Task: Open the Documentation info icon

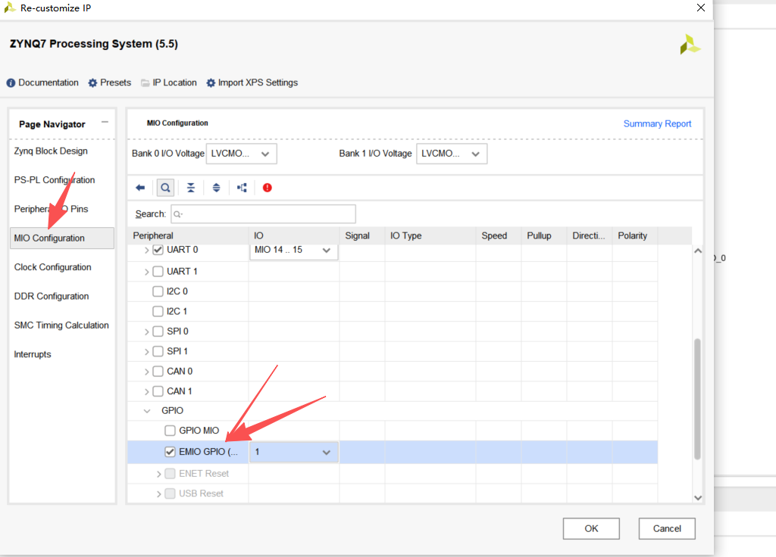Action: pos(11,83)
